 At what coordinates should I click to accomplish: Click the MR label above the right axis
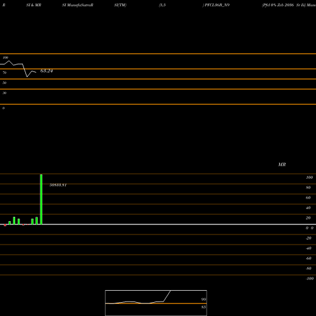(282, 164)
